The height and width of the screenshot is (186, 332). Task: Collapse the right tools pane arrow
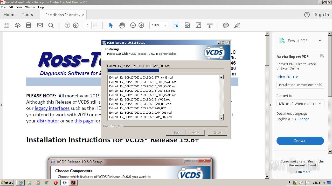pos(271,105)
